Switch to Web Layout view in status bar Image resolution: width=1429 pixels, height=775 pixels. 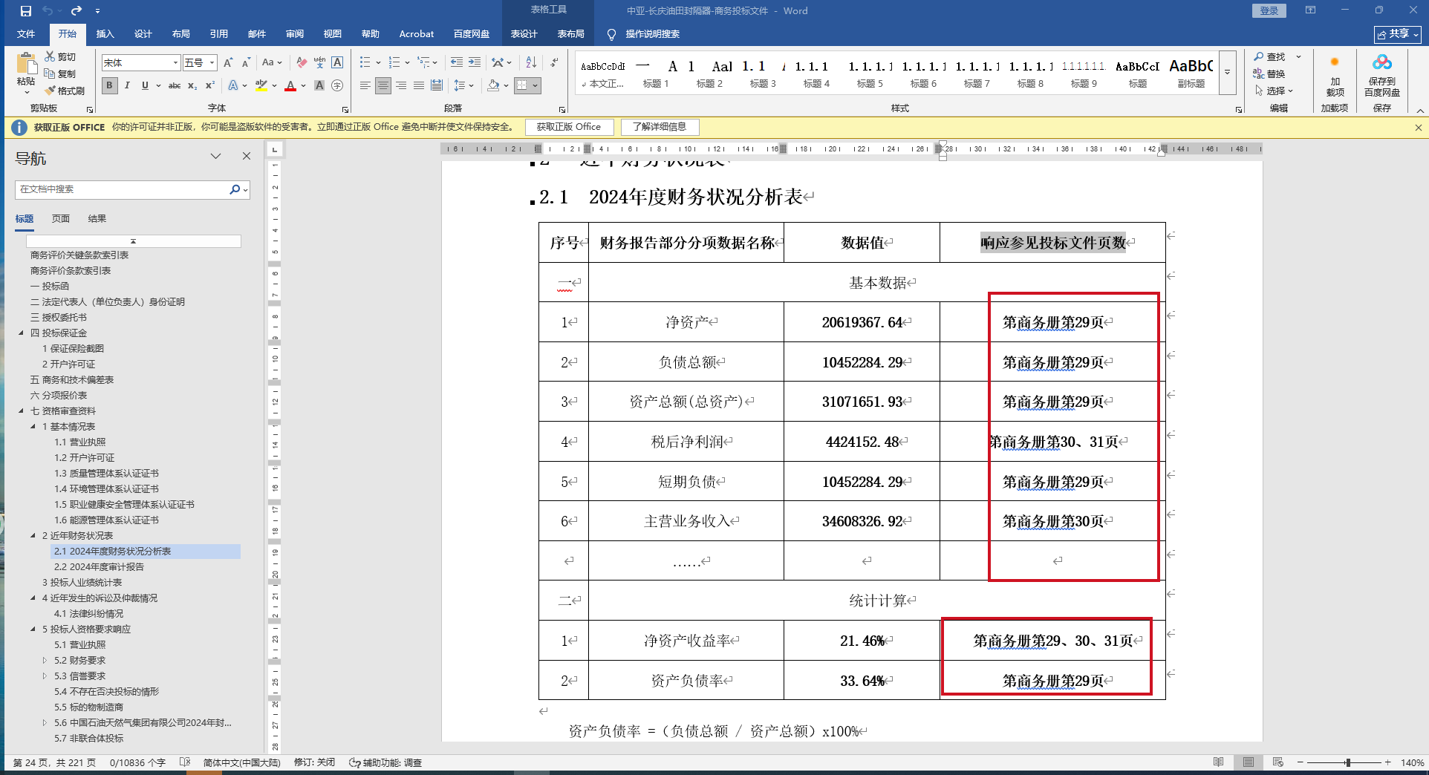pos(1278,762)
